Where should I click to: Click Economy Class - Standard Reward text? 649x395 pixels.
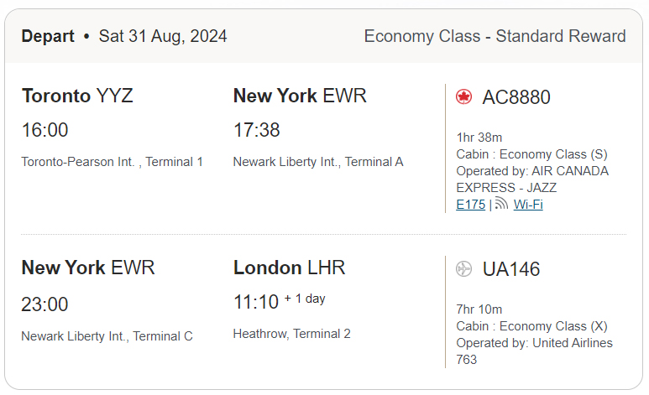(495, 36)
